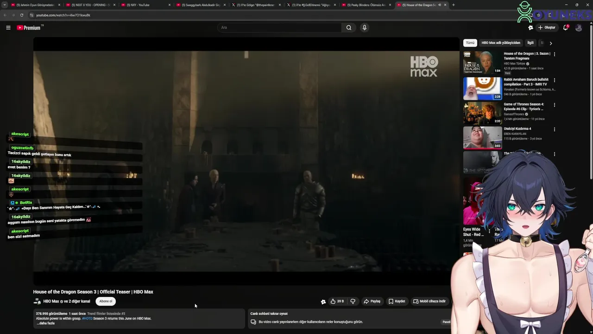593x334 pixels.
Task: Open the Game of Thrones Season 4 video title
Action: (x=524, y=107)
